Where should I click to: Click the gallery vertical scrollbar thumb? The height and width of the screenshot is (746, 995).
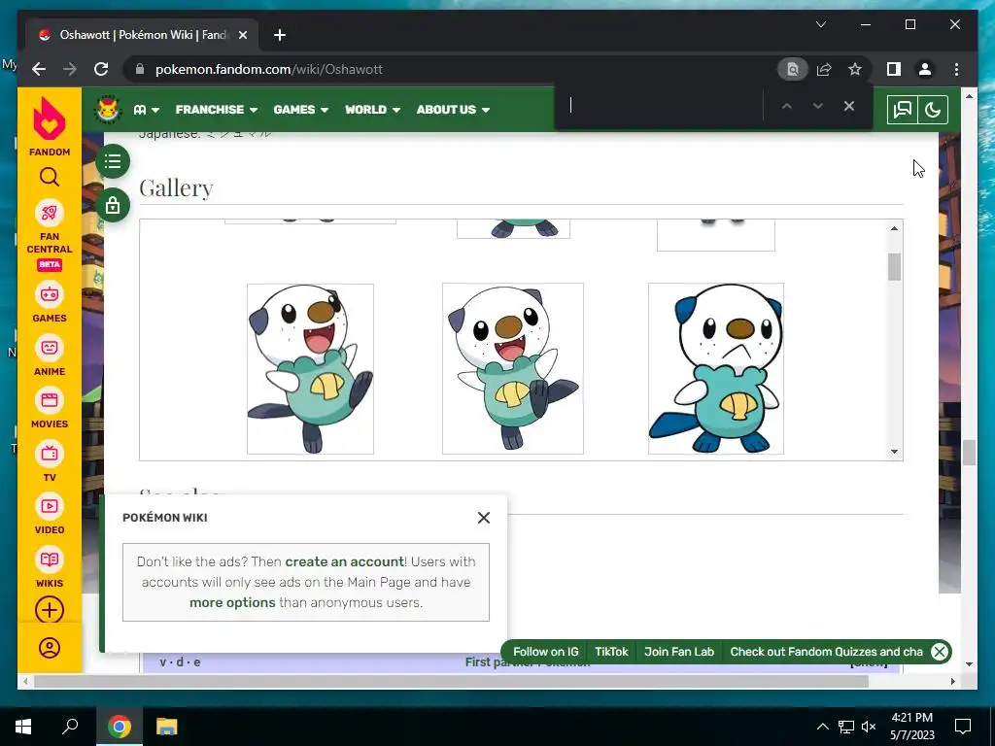[x=894, y=266]
